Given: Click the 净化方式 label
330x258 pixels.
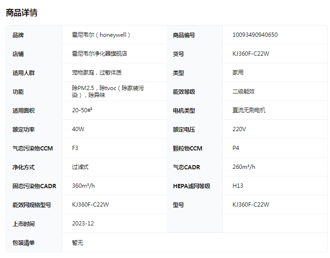Looking at the screenshot, I should [24, 167].
